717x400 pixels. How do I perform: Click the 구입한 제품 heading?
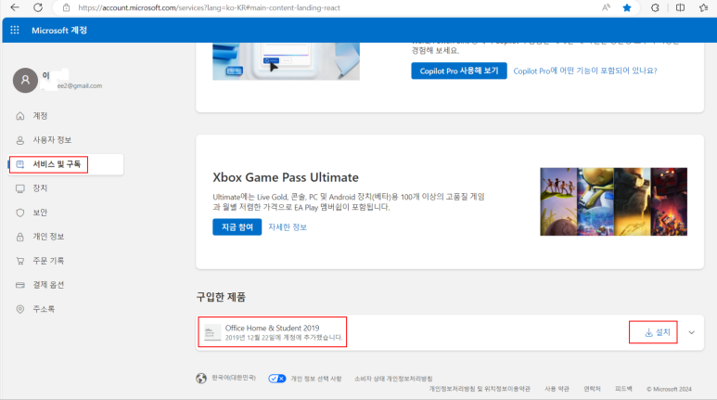[x=221, y=297]
